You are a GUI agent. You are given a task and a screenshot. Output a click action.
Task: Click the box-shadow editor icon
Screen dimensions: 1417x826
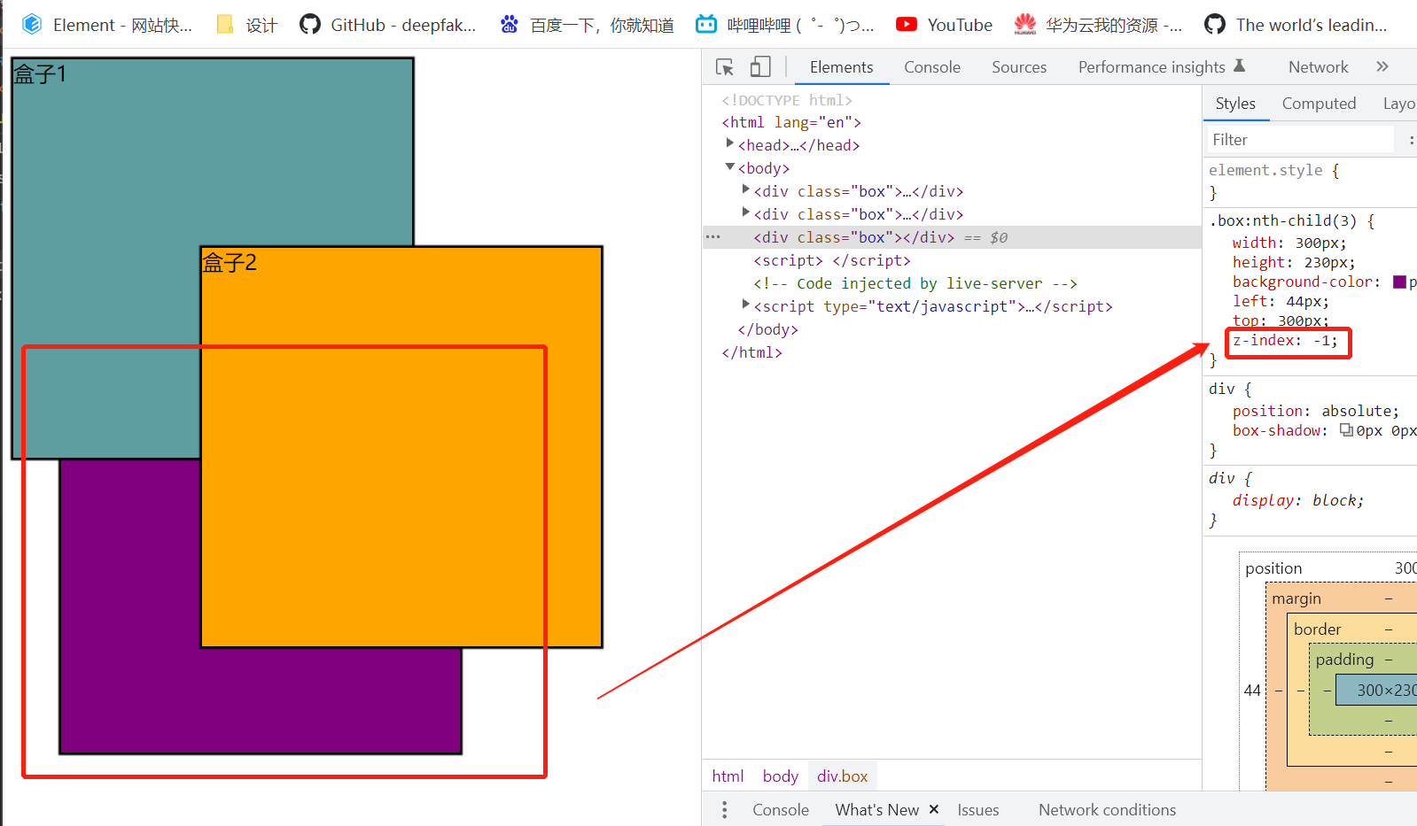tap(1345, 430)
